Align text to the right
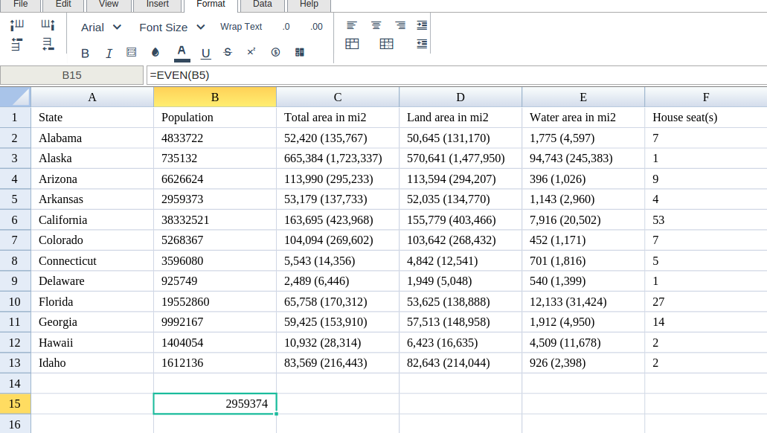 tap(400, 25)
